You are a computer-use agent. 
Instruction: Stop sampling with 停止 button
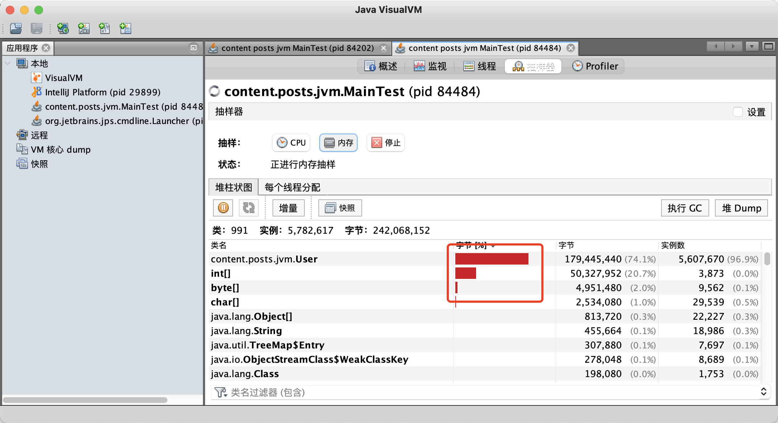coord(386,143)
